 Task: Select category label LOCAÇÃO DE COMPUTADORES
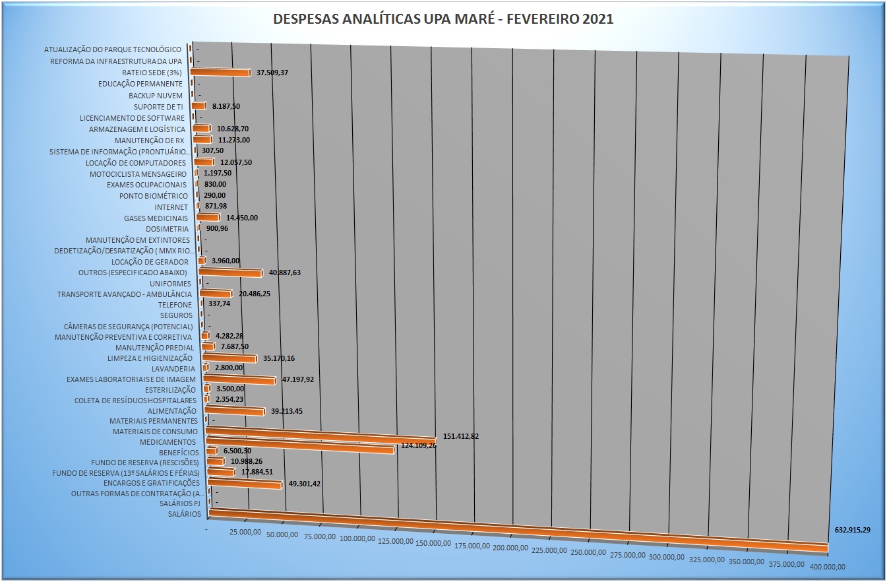[x=136, y=163]
